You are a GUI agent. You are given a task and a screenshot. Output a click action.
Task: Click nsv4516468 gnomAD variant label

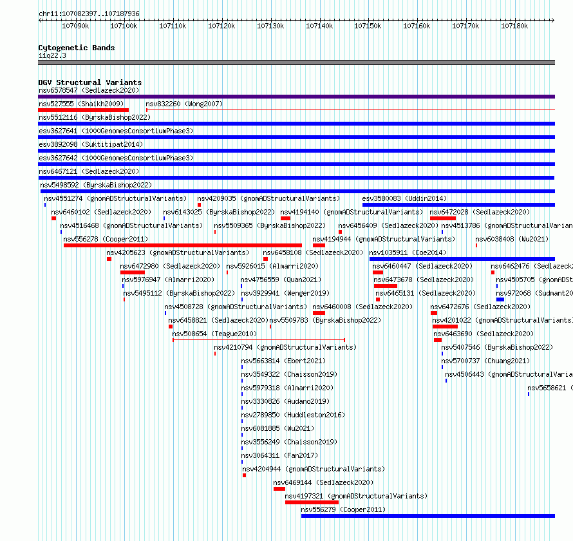tap(131, 225)
